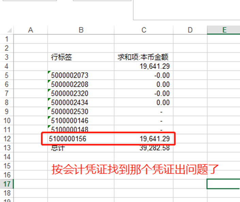Select row 3 header

pos(7,57)
